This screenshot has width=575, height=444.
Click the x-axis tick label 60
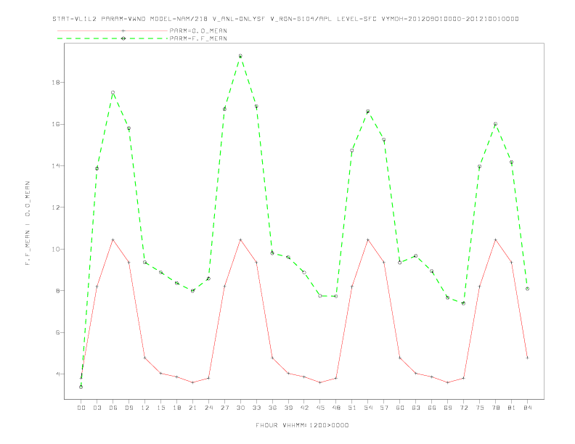[400, 408]
